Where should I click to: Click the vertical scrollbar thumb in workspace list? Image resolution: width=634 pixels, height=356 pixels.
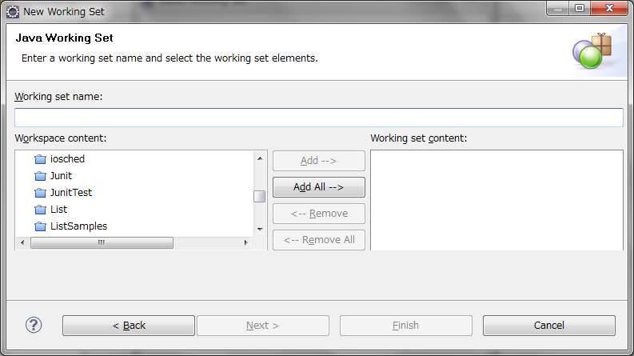pyautogui.click(x=260, y=196)
